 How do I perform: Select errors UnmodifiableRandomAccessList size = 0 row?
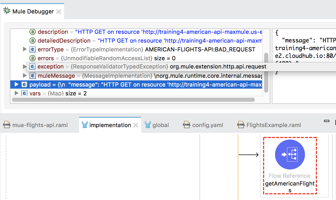tap(106, 58)
